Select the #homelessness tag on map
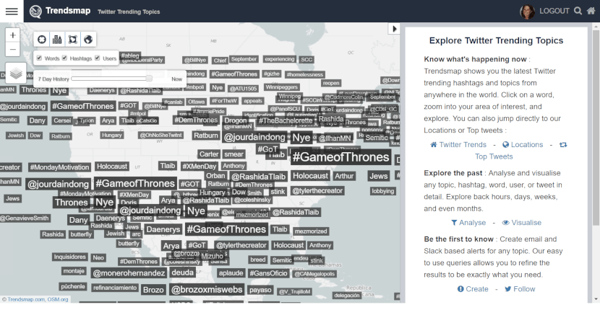This screenshot has height=310, width=600. point(305,74)
